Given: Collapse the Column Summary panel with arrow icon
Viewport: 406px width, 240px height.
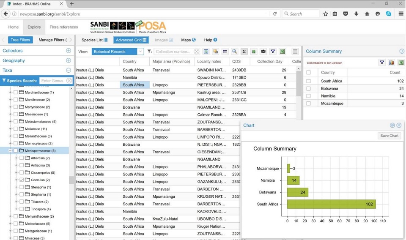Looking at the screenshot, I should [402, 51].
